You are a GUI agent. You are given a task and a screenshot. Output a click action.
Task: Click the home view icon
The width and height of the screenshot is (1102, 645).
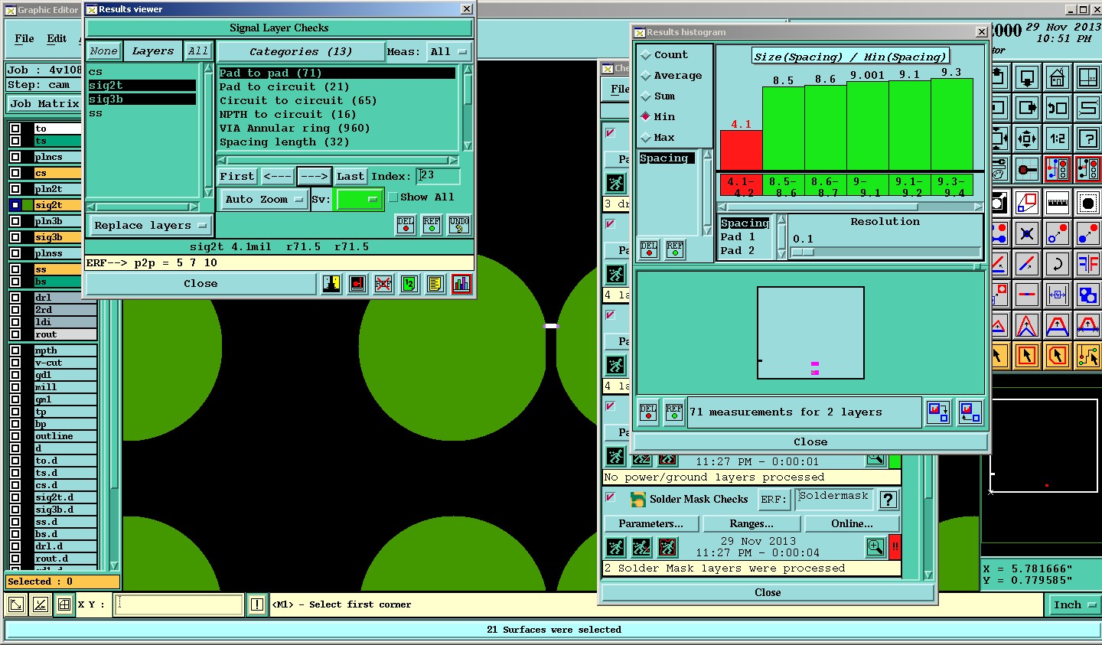pyautogui.click(x=1057, y=77)
